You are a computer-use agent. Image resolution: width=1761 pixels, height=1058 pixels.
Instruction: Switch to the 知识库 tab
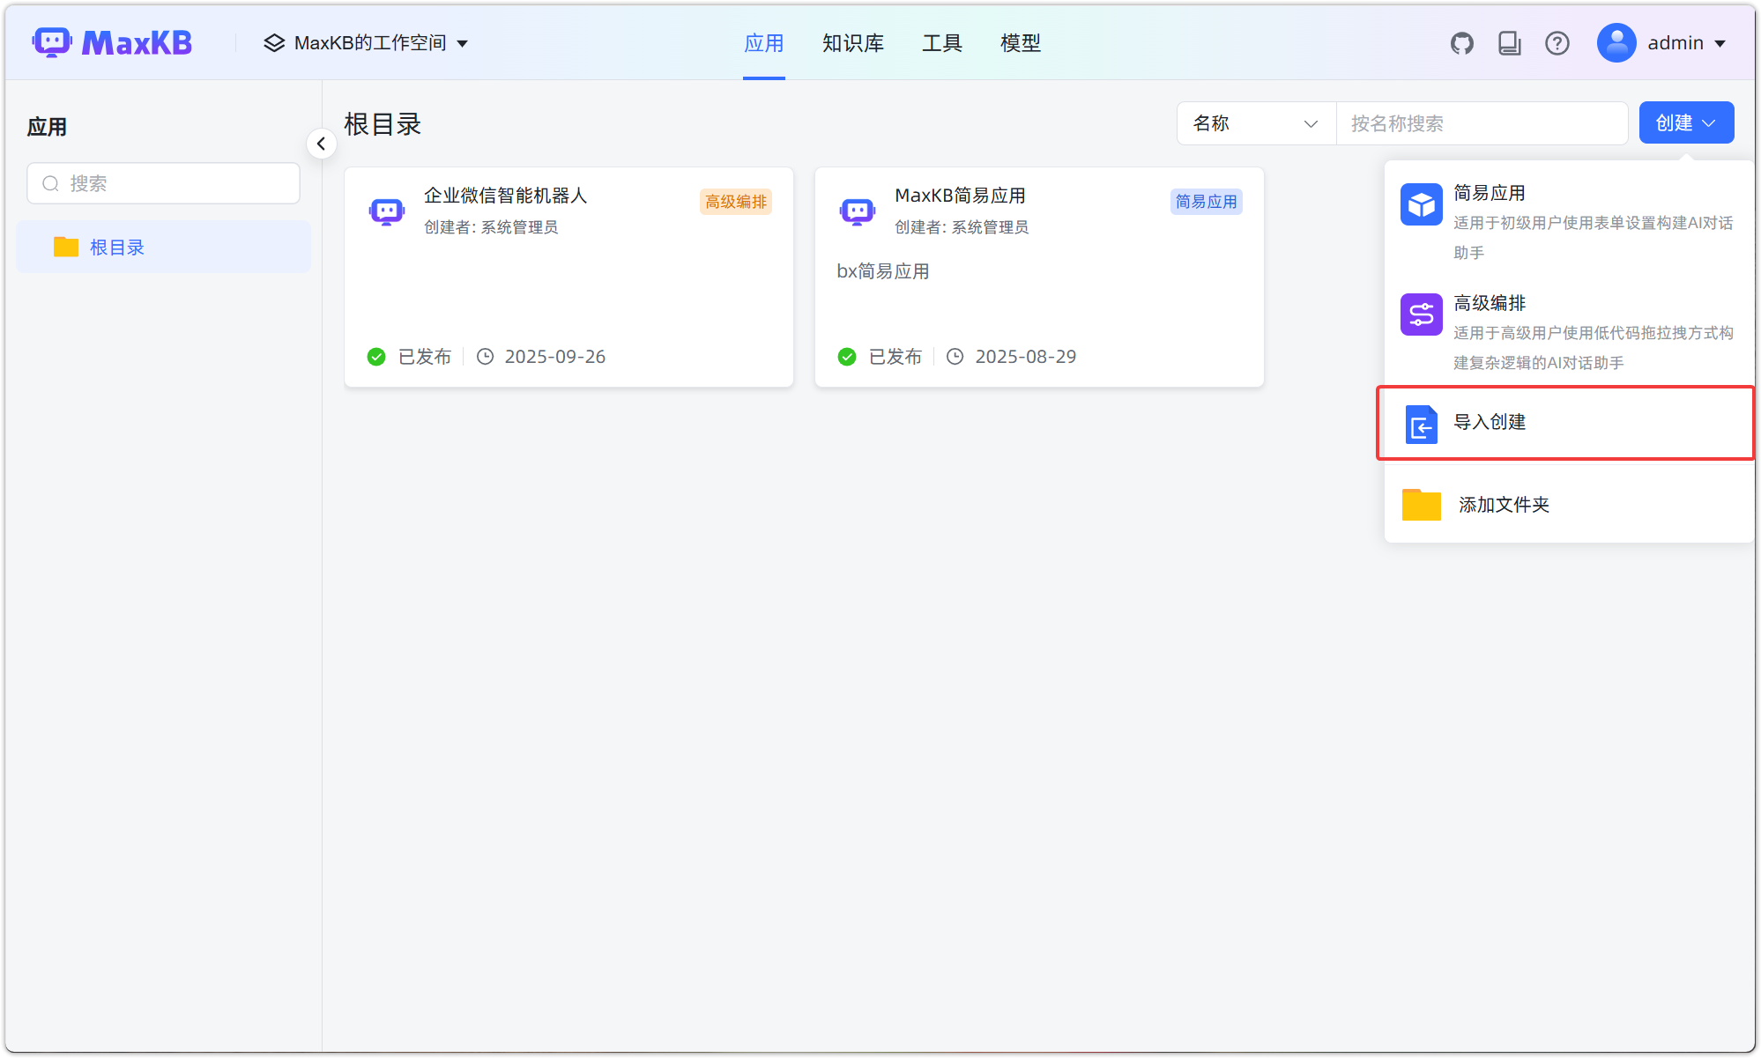(x=852, y=42)
